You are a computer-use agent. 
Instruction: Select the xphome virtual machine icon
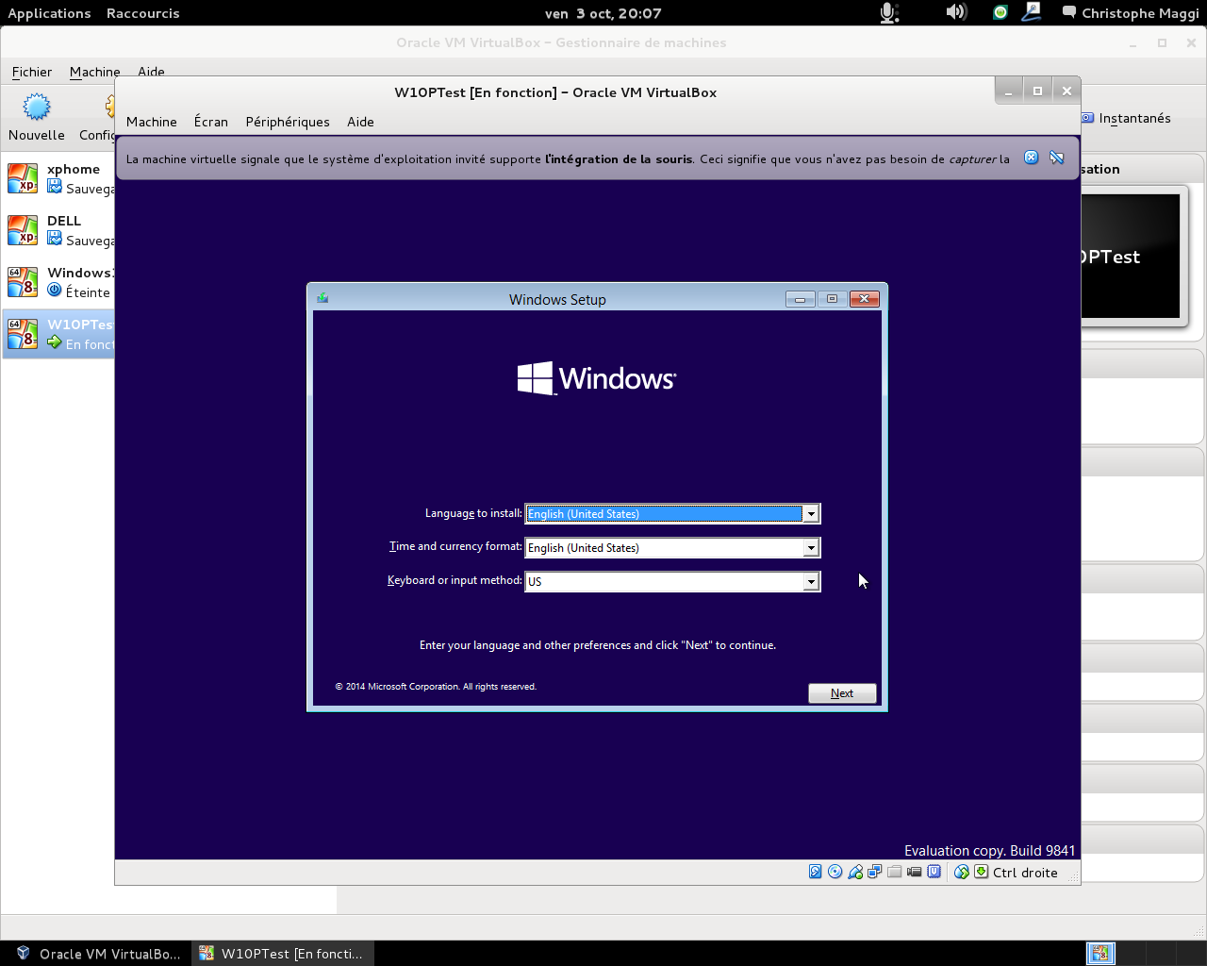pyautogui.click(x=23, y=177)
